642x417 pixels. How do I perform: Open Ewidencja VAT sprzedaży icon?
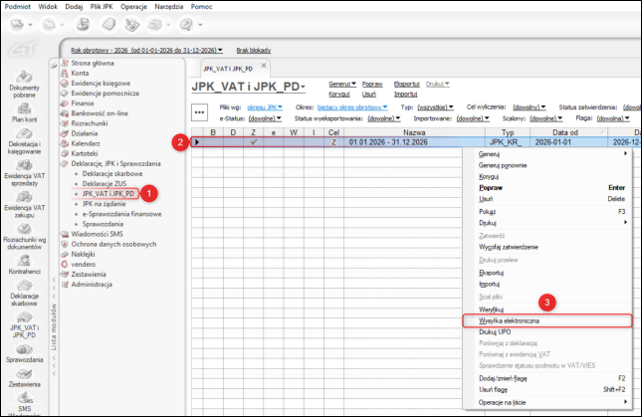pos(24,165)
